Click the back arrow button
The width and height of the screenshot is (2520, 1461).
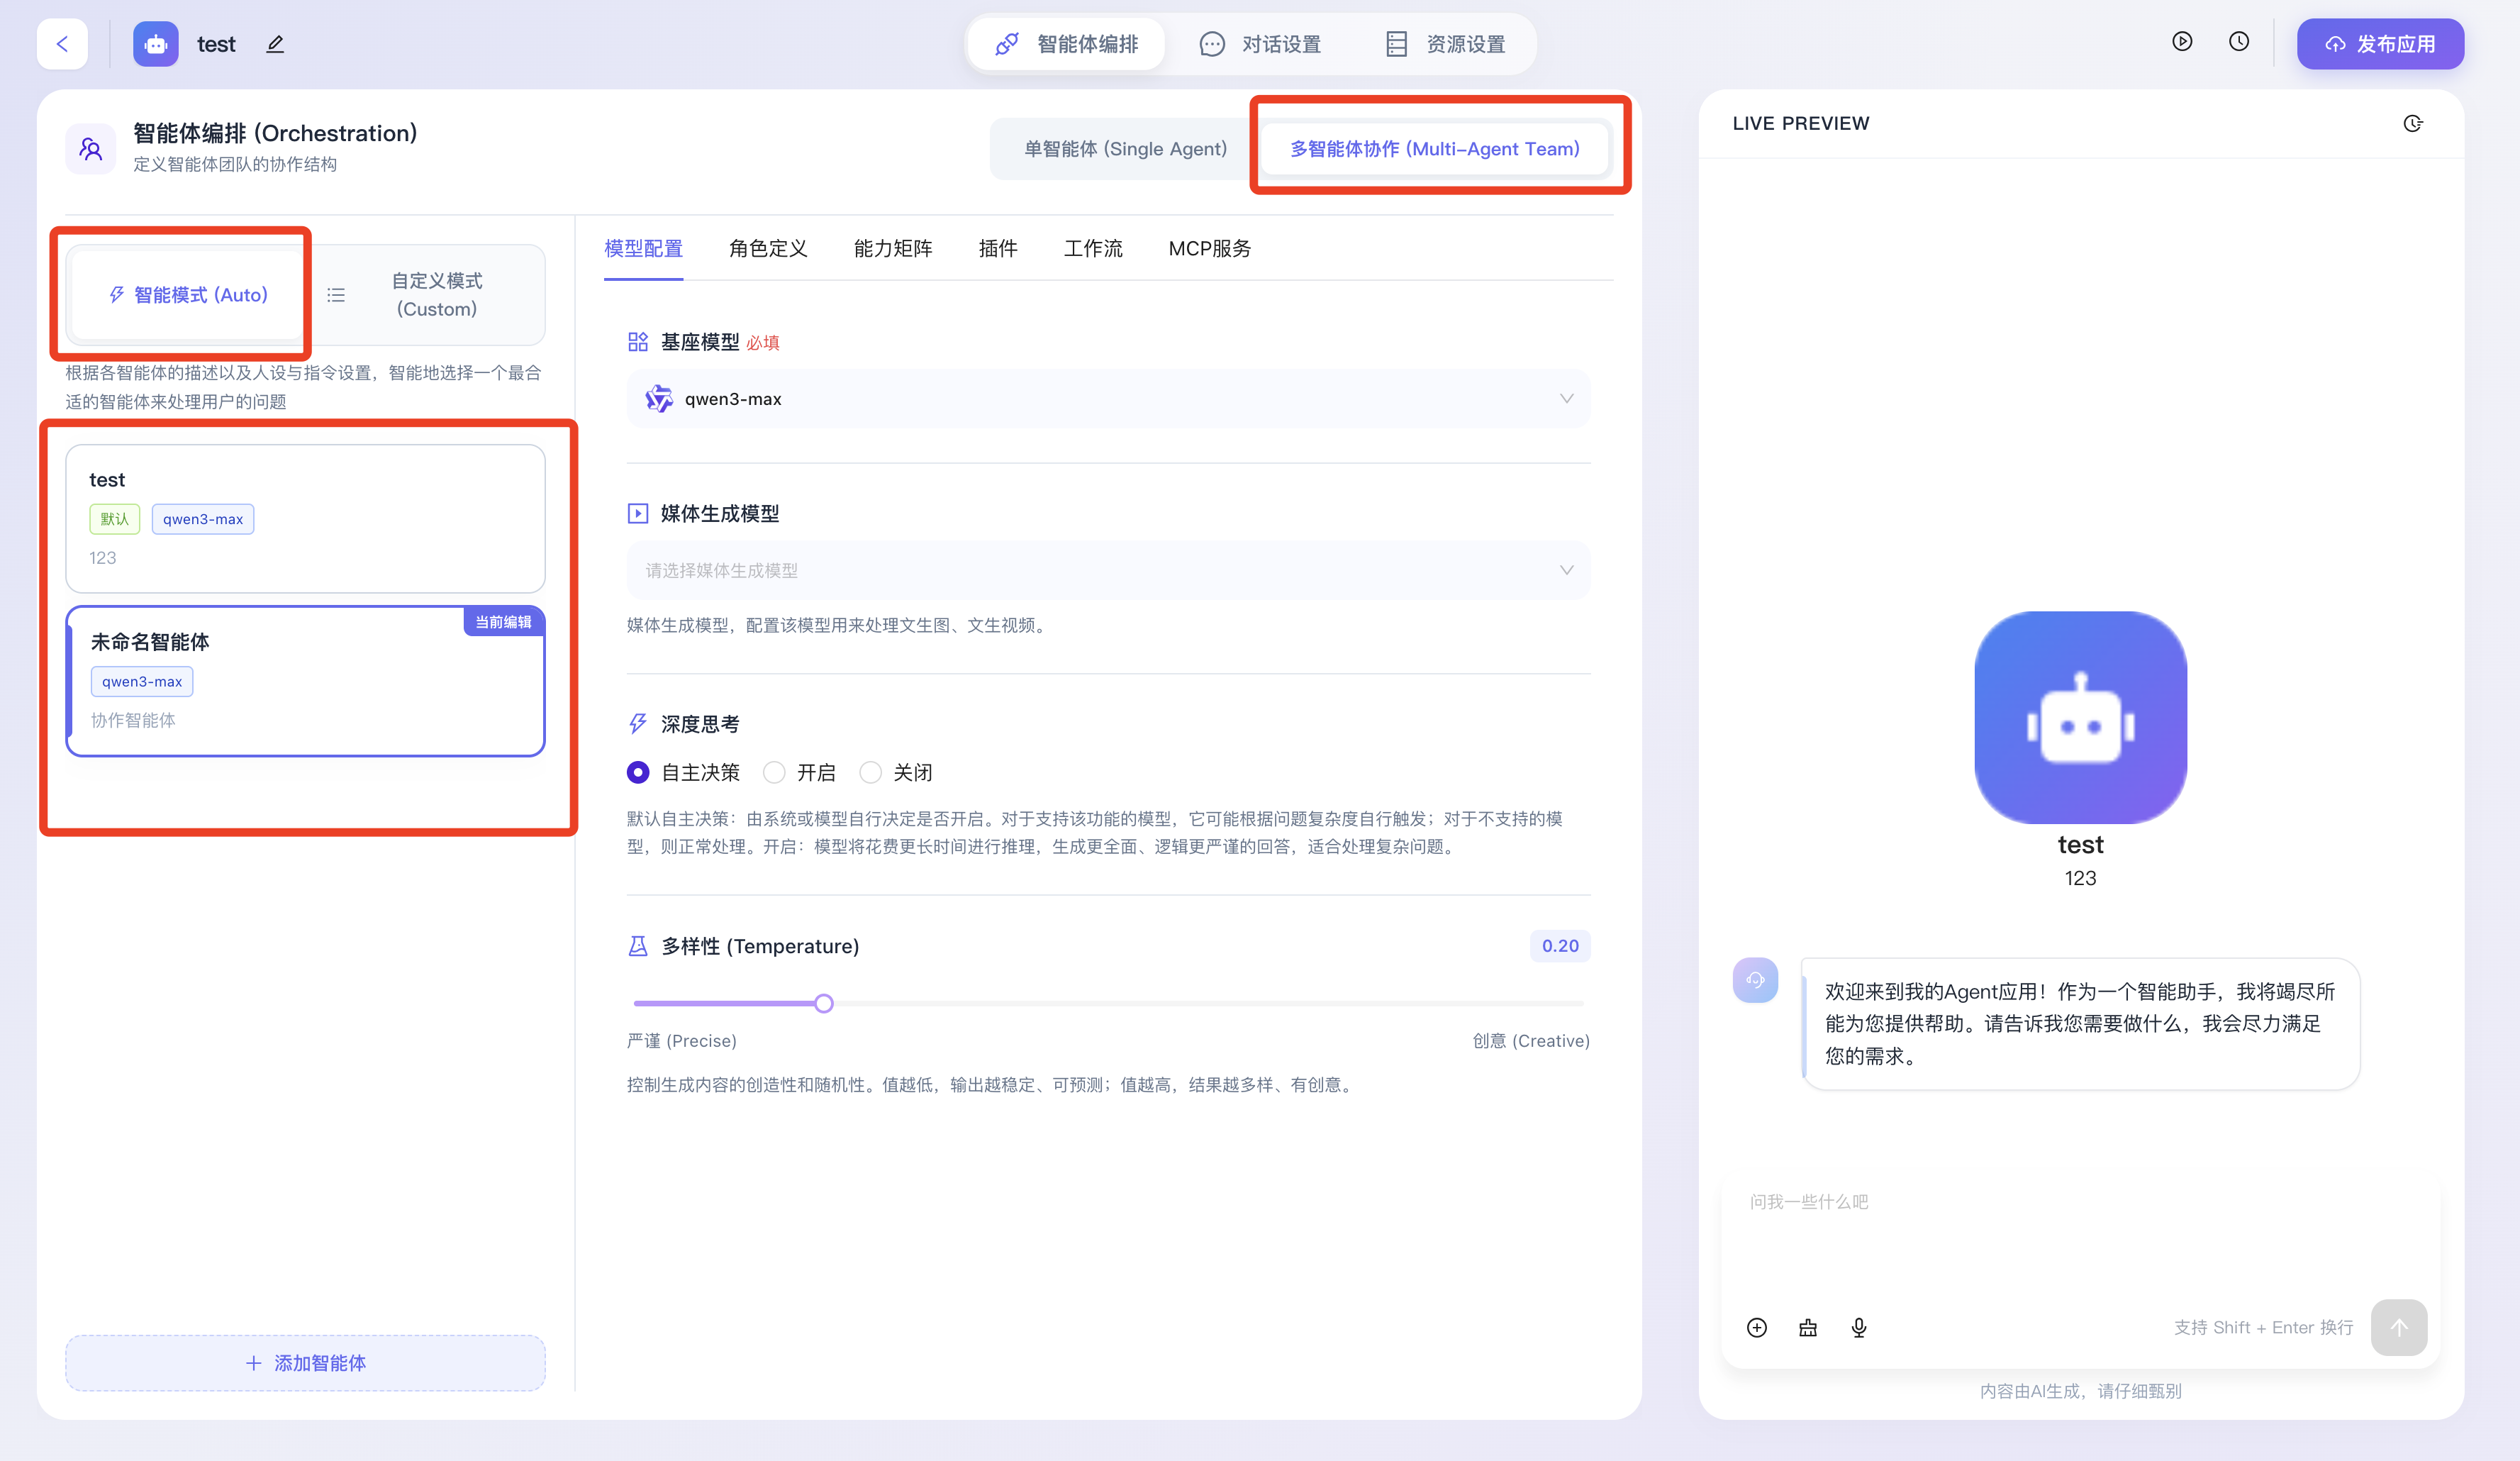(62, 44)
